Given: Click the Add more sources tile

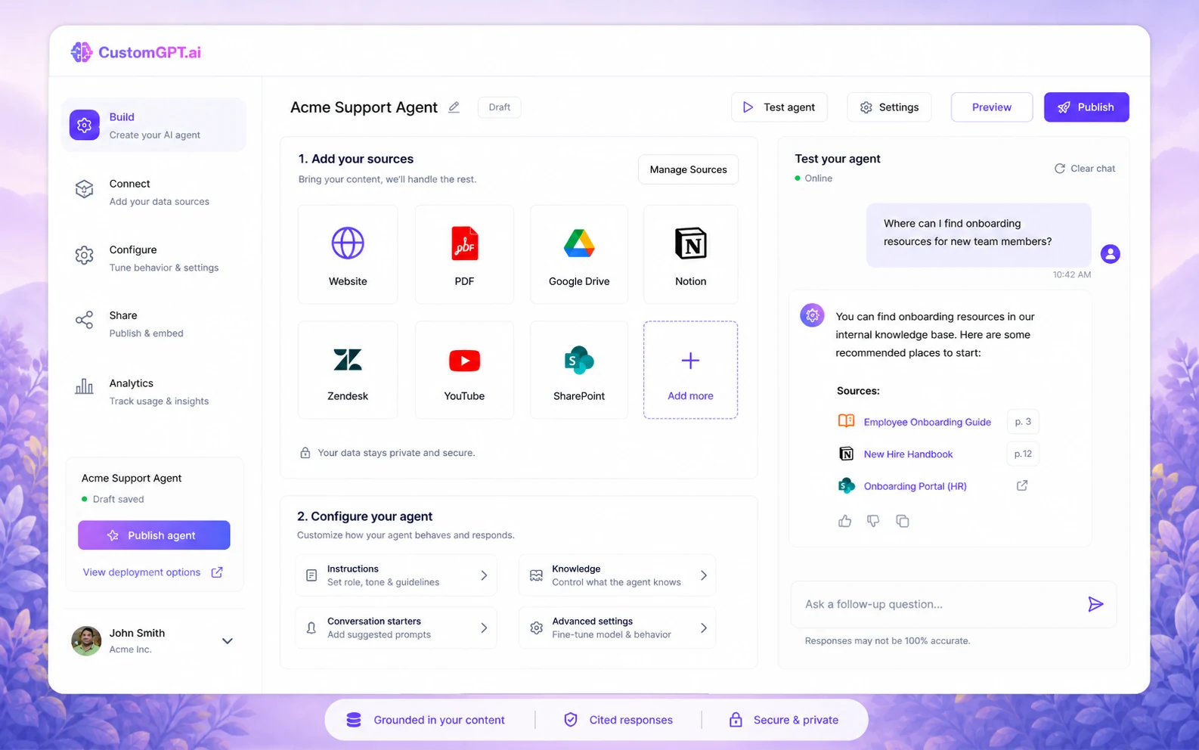Looking at the screenshot, I should [690, 370].
